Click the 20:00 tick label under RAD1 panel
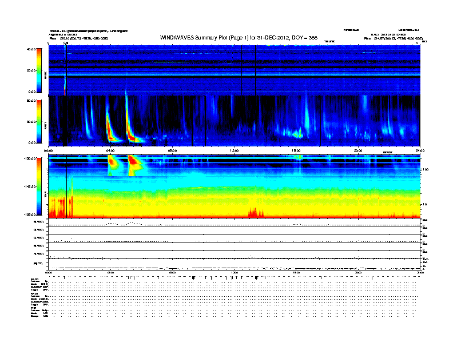This screenshot has height=350, width=453. pyautogui.click(x=358, y=151)
